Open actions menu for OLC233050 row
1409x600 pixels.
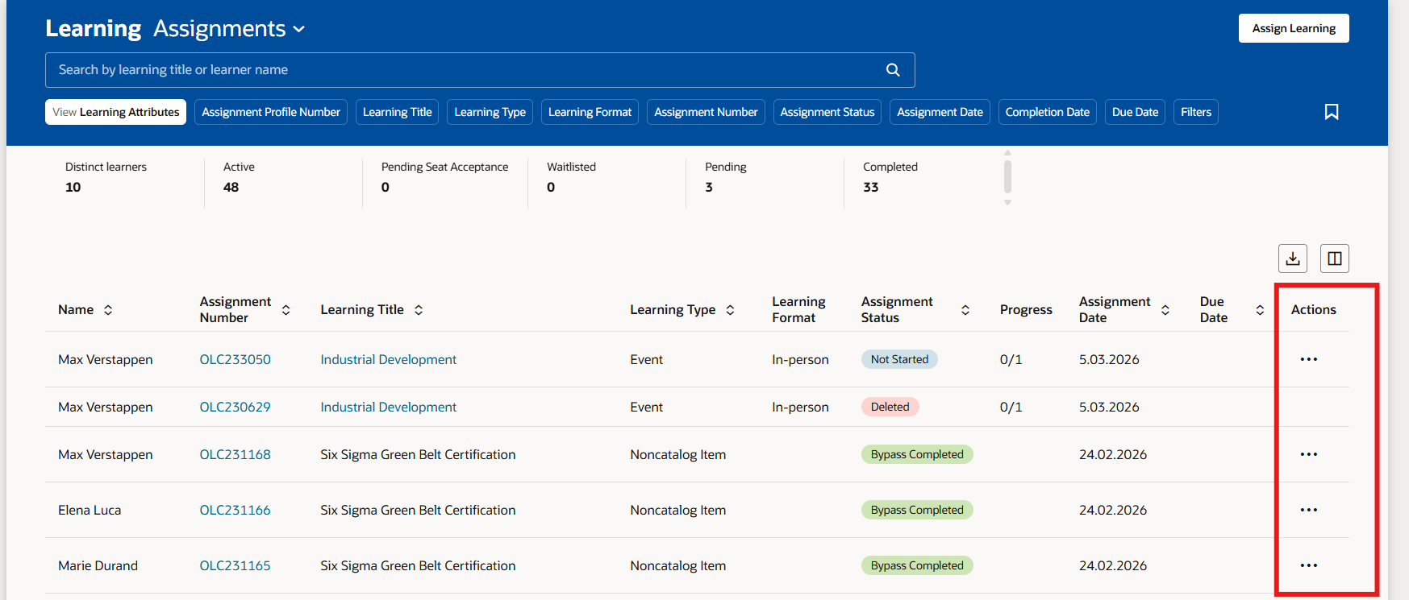(1309, 359)
